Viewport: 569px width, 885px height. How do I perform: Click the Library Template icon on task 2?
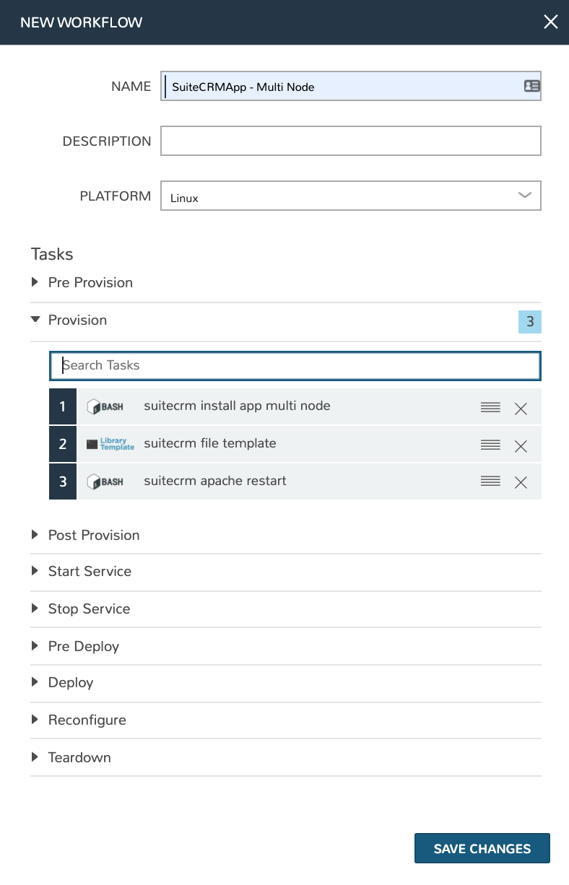[110, 444]
